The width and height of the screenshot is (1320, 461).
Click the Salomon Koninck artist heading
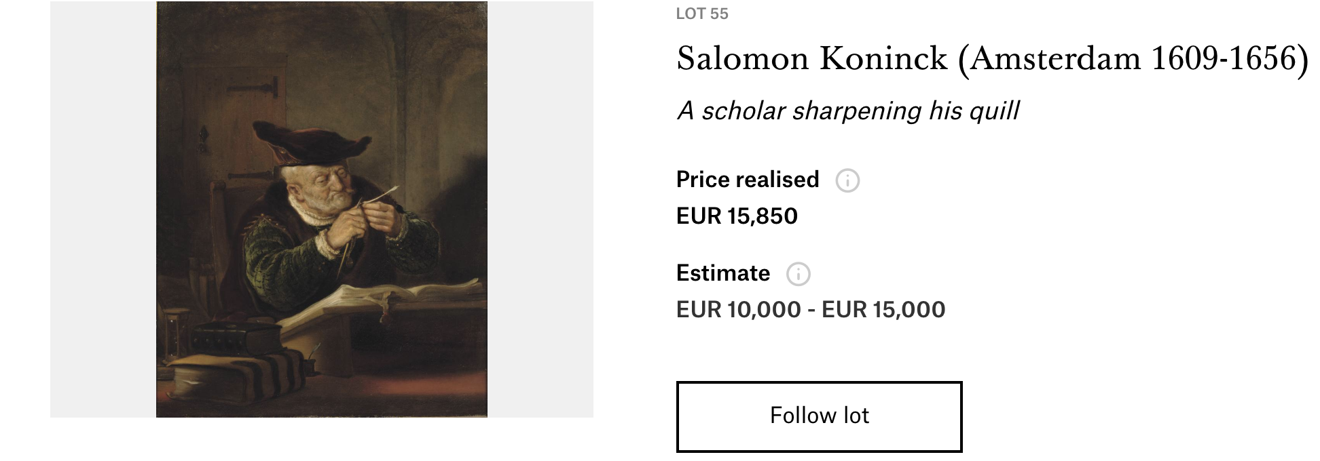[x=991, y=58]
